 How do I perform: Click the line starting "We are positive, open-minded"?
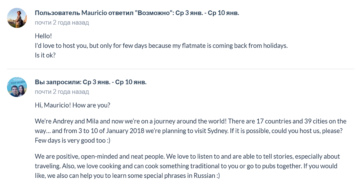(x=187, y=156)
